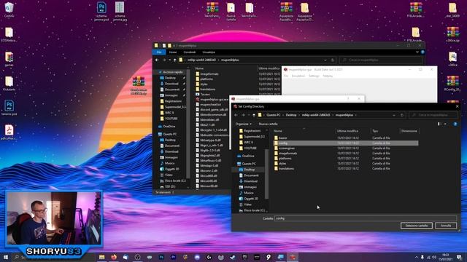Select the imageformats folder in the dialog list
467x262 pixels.
point(287,154)
